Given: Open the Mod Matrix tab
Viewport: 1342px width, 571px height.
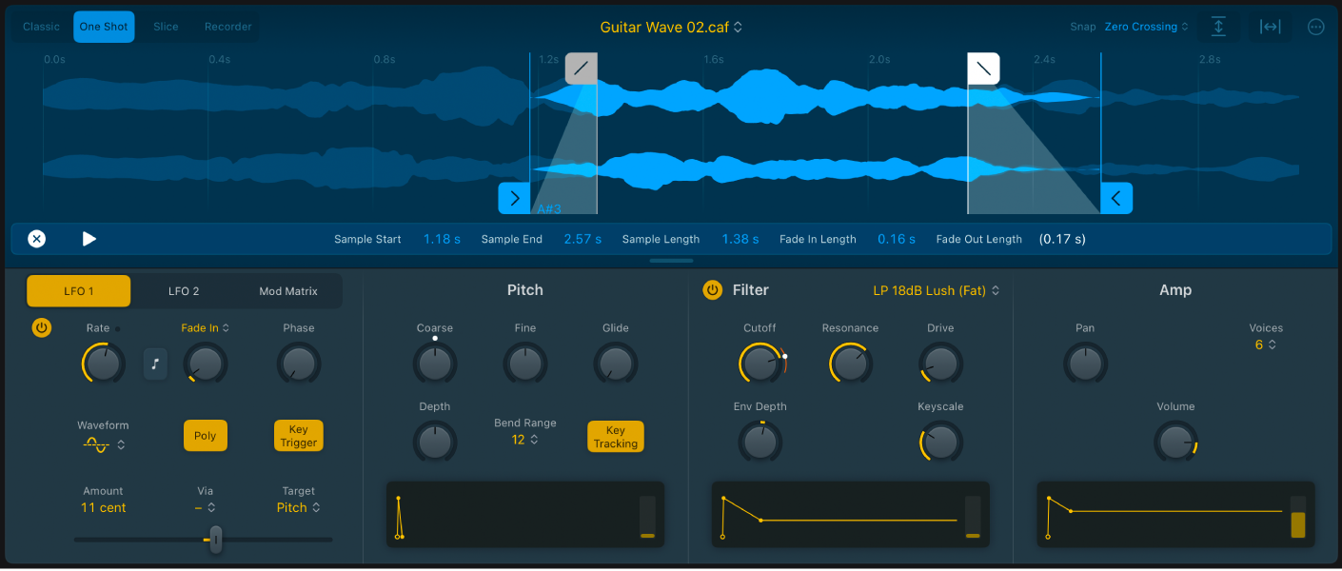Looking at the screenshot, I should click(x=287, y=290).
